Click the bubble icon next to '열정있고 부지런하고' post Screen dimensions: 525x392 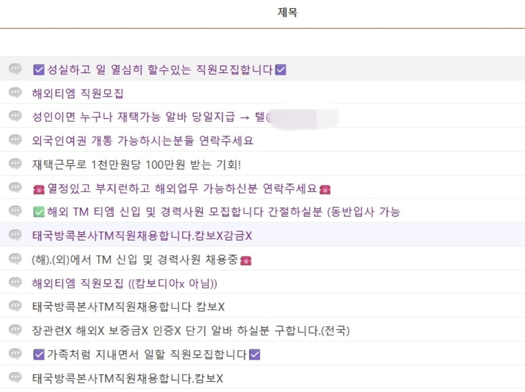16,188
